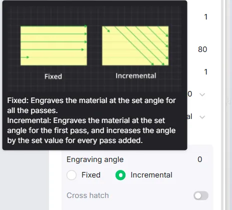The width and height of the screenshot is (232, 210).
Task: Click the value 1 field above the 80 field
Action: coord(205,17)
